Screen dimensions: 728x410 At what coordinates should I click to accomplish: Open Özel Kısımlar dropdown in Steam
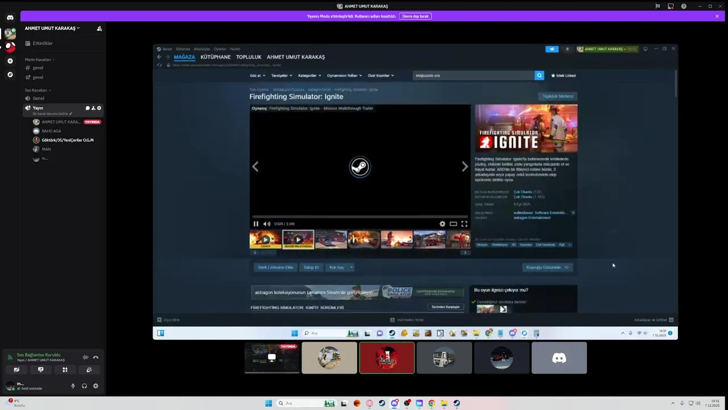point(381,76)
